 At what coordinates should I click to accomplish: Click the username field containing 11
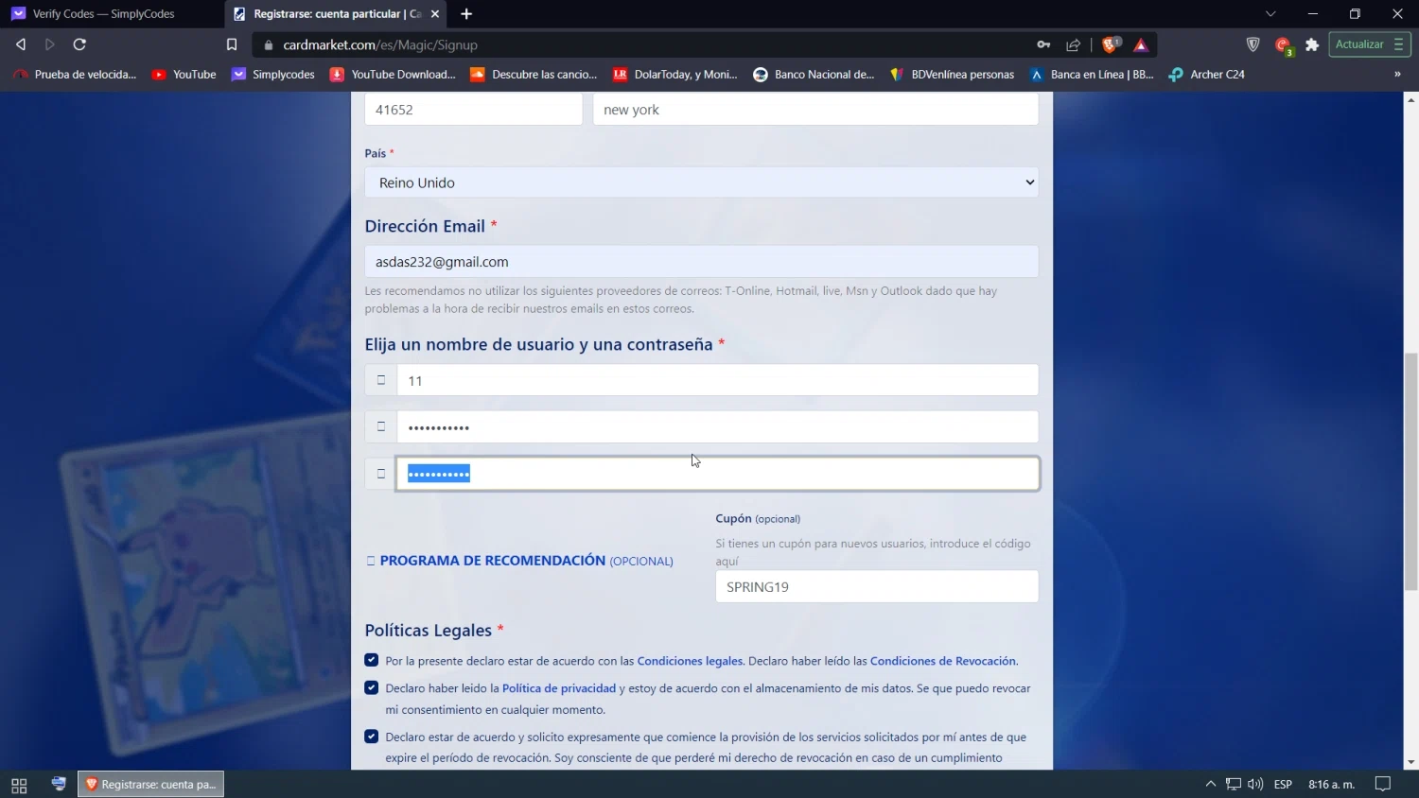[x=717, y=380]
